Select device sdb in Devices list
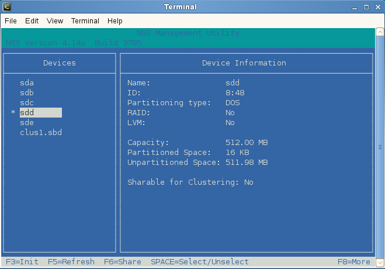The height and width of the screenshot is (269, 385). coord(27,92)
